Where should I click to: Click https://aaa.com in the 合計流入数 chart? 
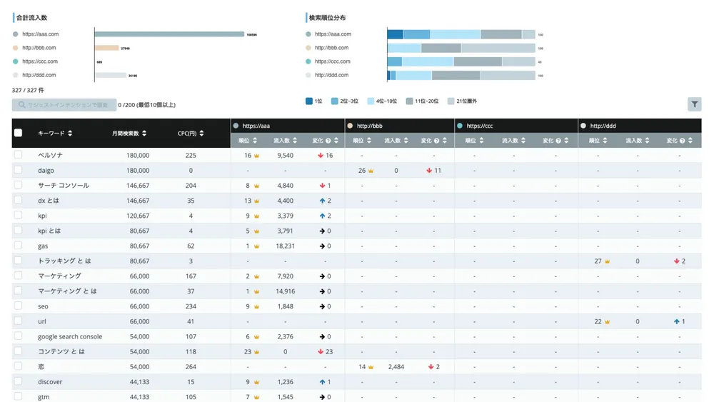[40, 34]
